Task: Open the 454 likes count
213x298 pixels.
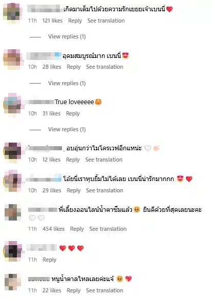Action: pos(53,229)
